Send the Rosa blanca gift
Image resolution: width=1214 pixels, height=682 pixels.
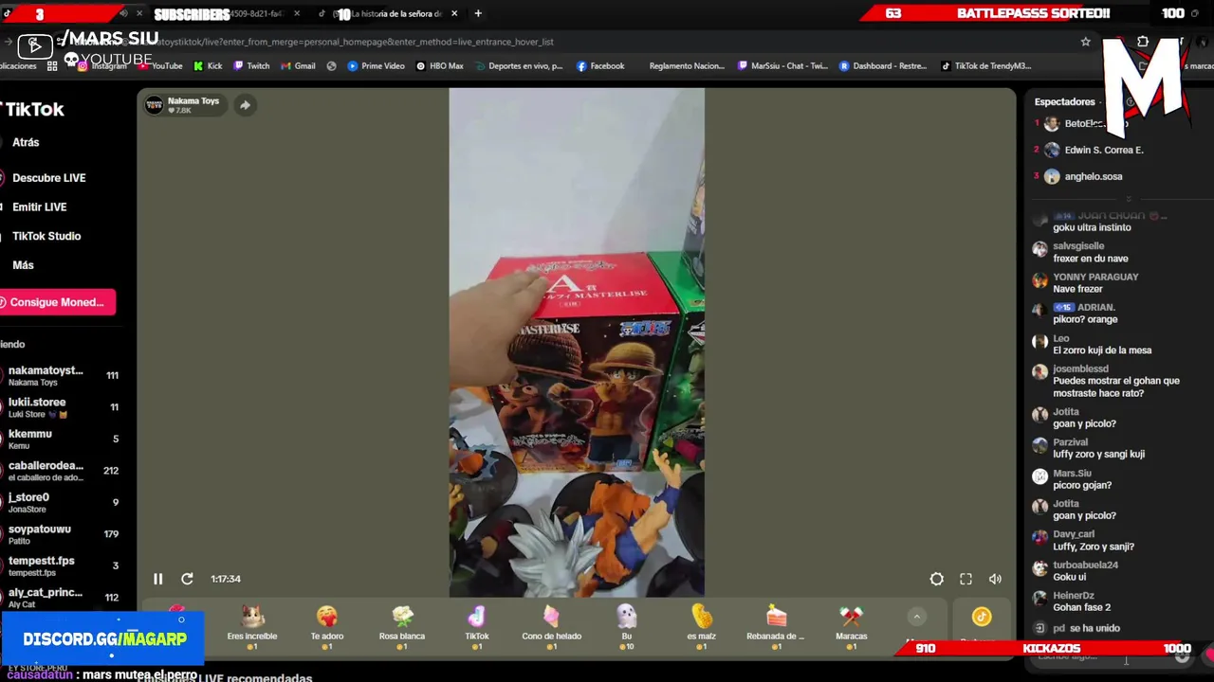coord(402,627)
